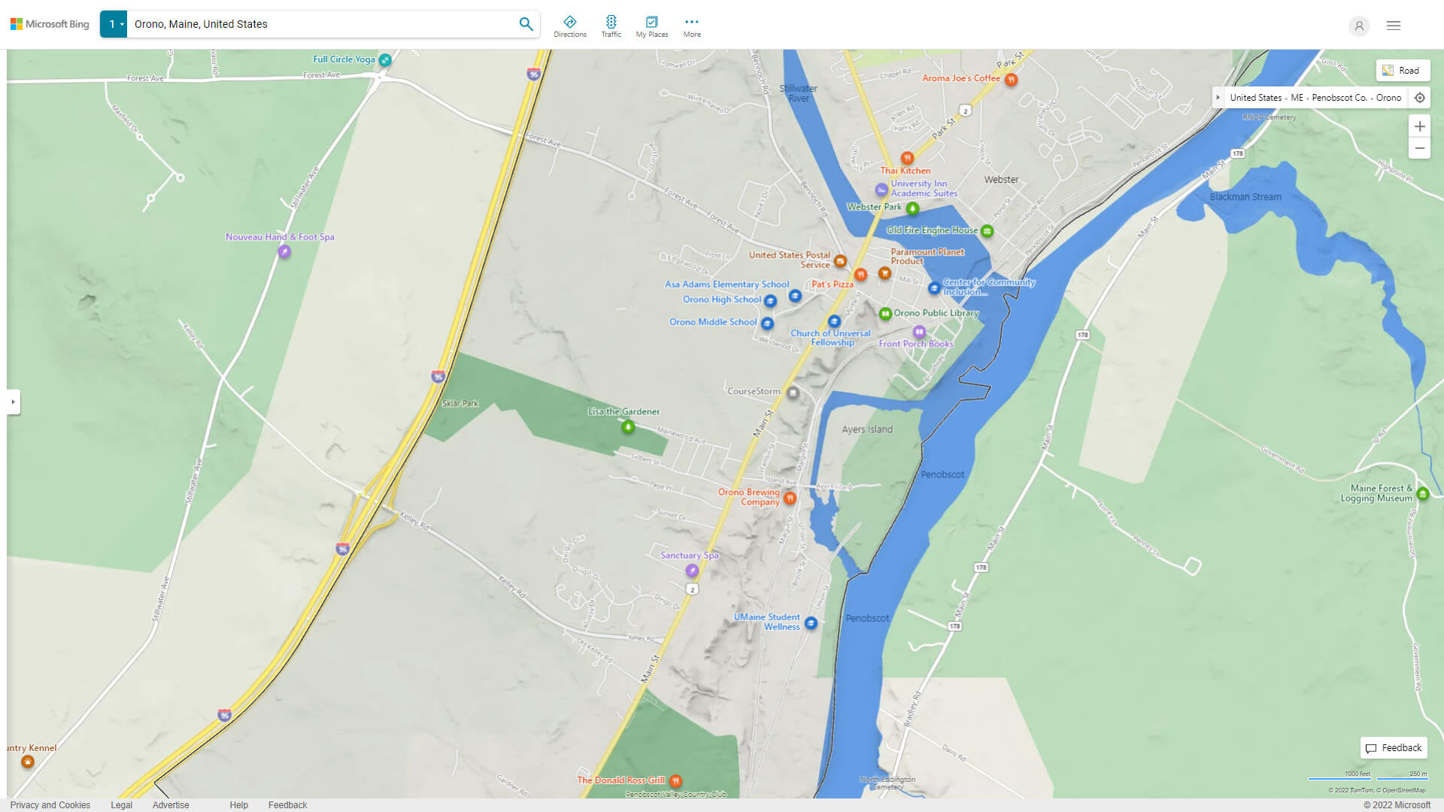Open the Traffic view icon
The width and height of the screenshot is (1444, 812).
(611, 24)
